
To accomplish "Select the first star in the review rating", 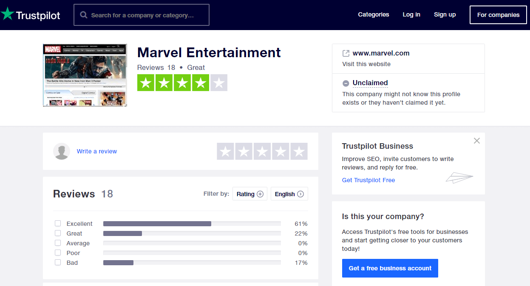I will click(226, 151).
